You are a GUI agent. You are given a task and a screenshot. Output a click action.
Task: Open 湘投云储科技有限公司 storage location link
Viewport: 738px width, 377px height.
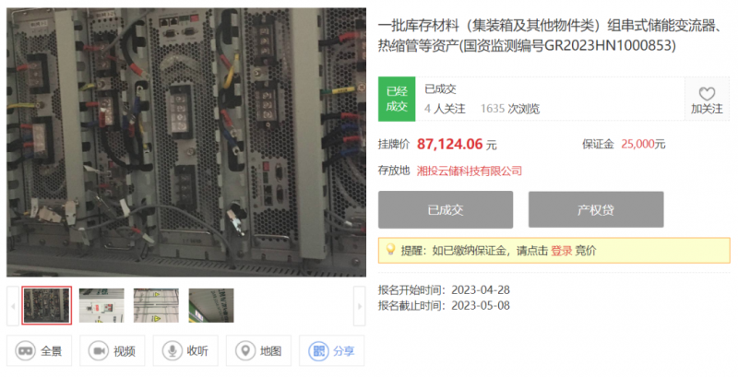click(x=470, y=171)
